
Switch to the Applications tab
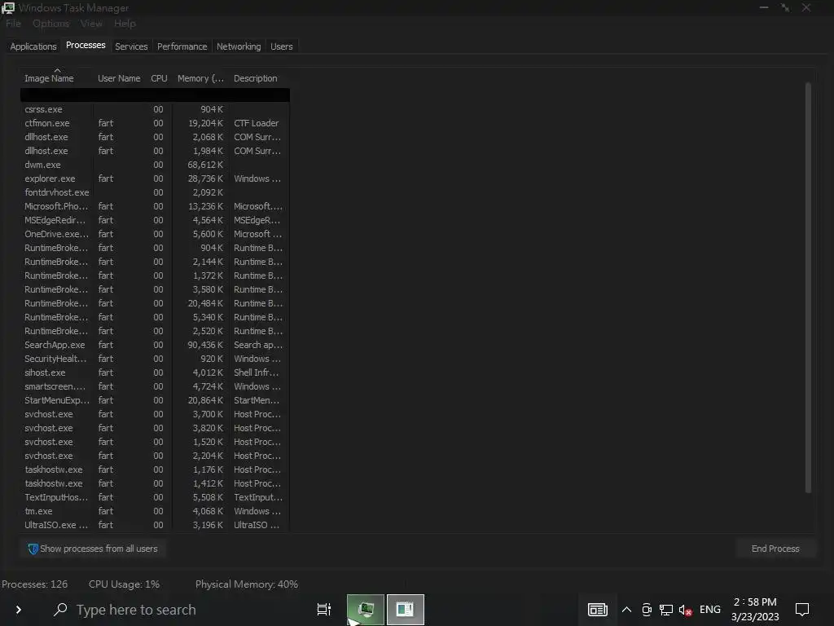[x=33, y=46]
